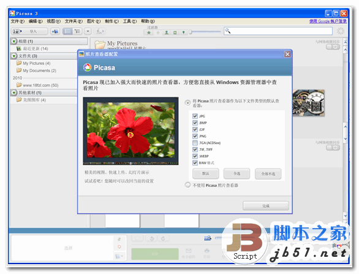Screen dimensions: 359x274
Task: Toggle the .BMP checkbox
Action: (195, 123)
